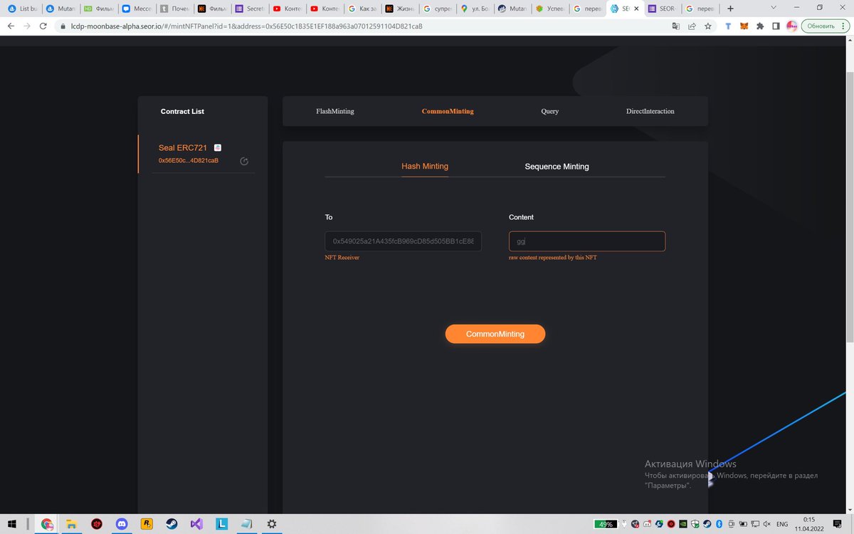
Task: Reload the page
Action: [43, 26]
